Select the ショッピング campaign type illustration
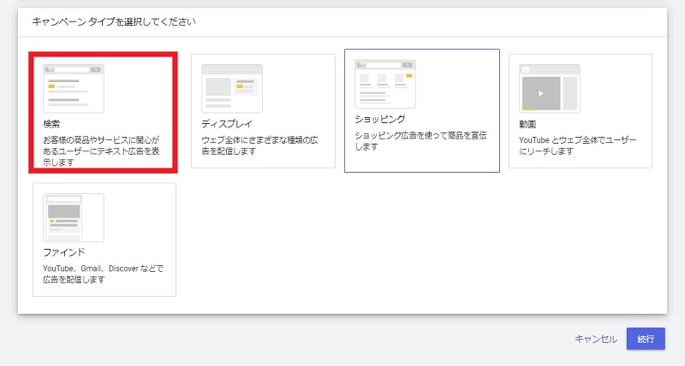 click(385, 84)
